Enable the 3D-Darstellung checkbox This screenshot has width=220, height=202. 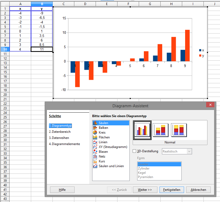coord(135,151)
